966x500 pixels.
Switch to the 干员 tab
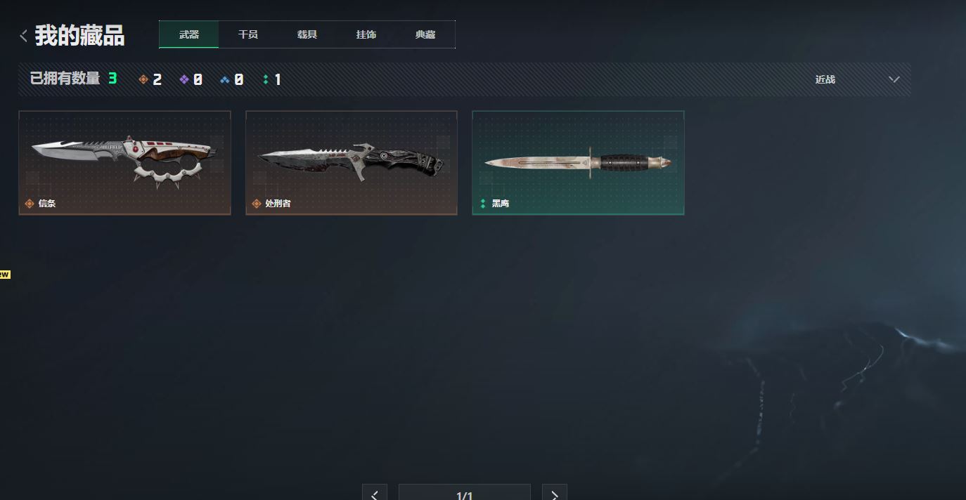tap(248, 34)
